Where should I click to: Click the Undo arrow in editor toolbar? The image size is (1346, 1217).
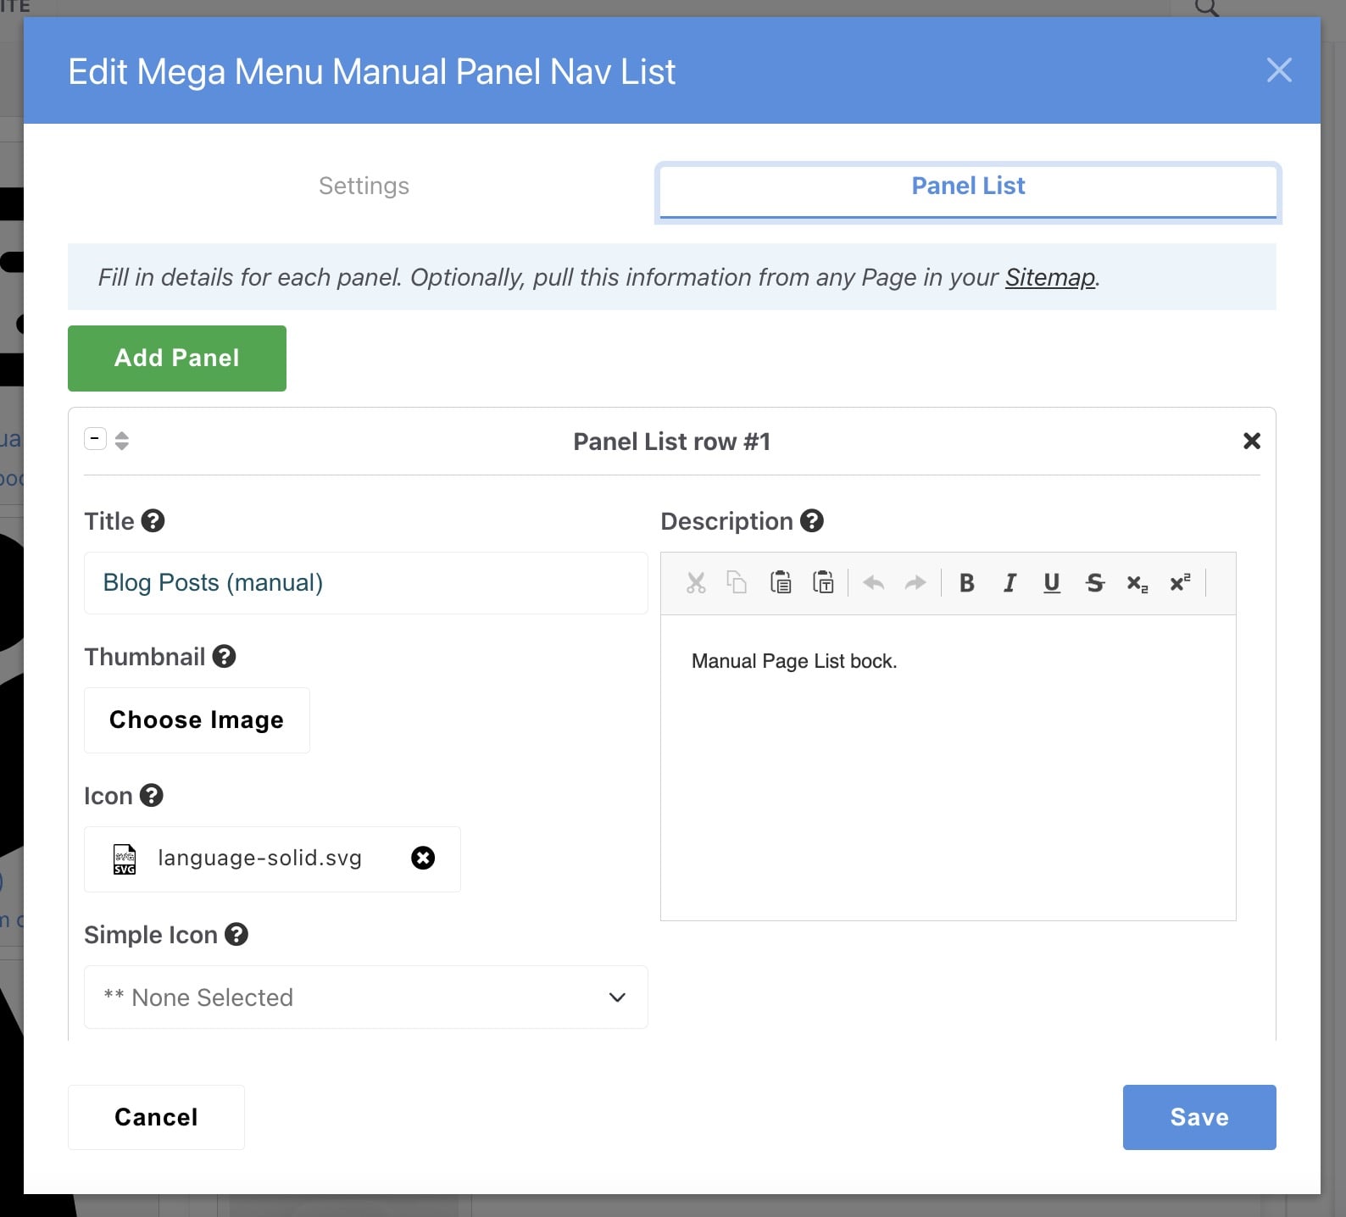click(873, 583)
